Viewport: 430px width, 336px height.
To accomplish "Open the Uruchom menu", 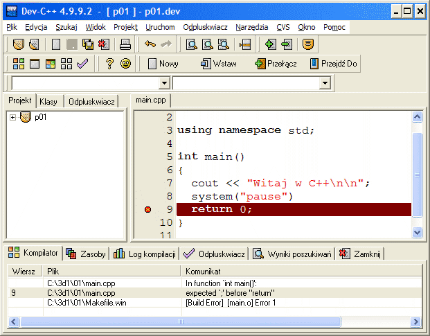I will coord(161,27).
